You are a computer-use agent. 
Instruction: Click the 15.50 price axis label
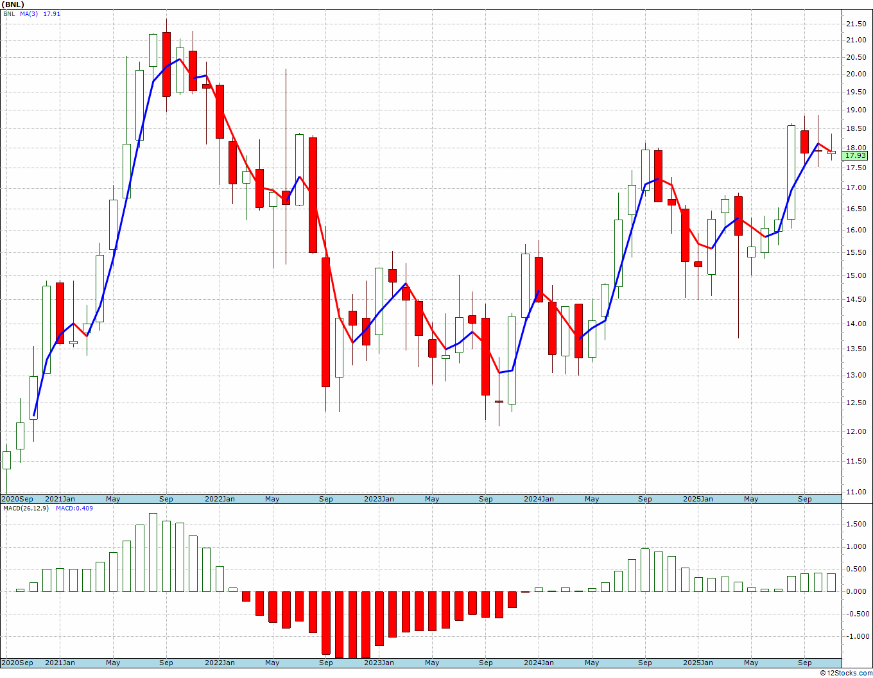tap(856, 252)
